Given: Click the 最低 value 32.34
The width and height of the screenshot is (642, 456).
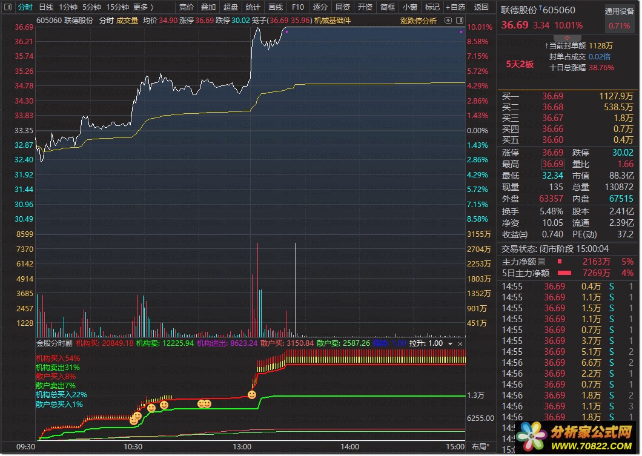Looking at the screenshot, I should point(553,176).
